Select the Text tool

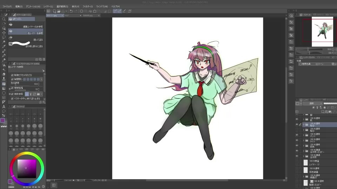[x=4, y=106]
